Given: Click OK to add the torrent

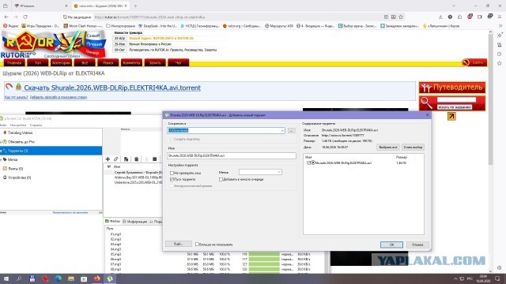Looking at the screenshot, I should (391, 245).
